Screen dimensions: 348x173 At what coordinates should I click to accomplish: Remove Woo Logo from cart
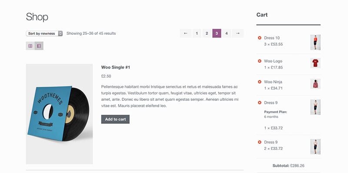click(259, 61)
